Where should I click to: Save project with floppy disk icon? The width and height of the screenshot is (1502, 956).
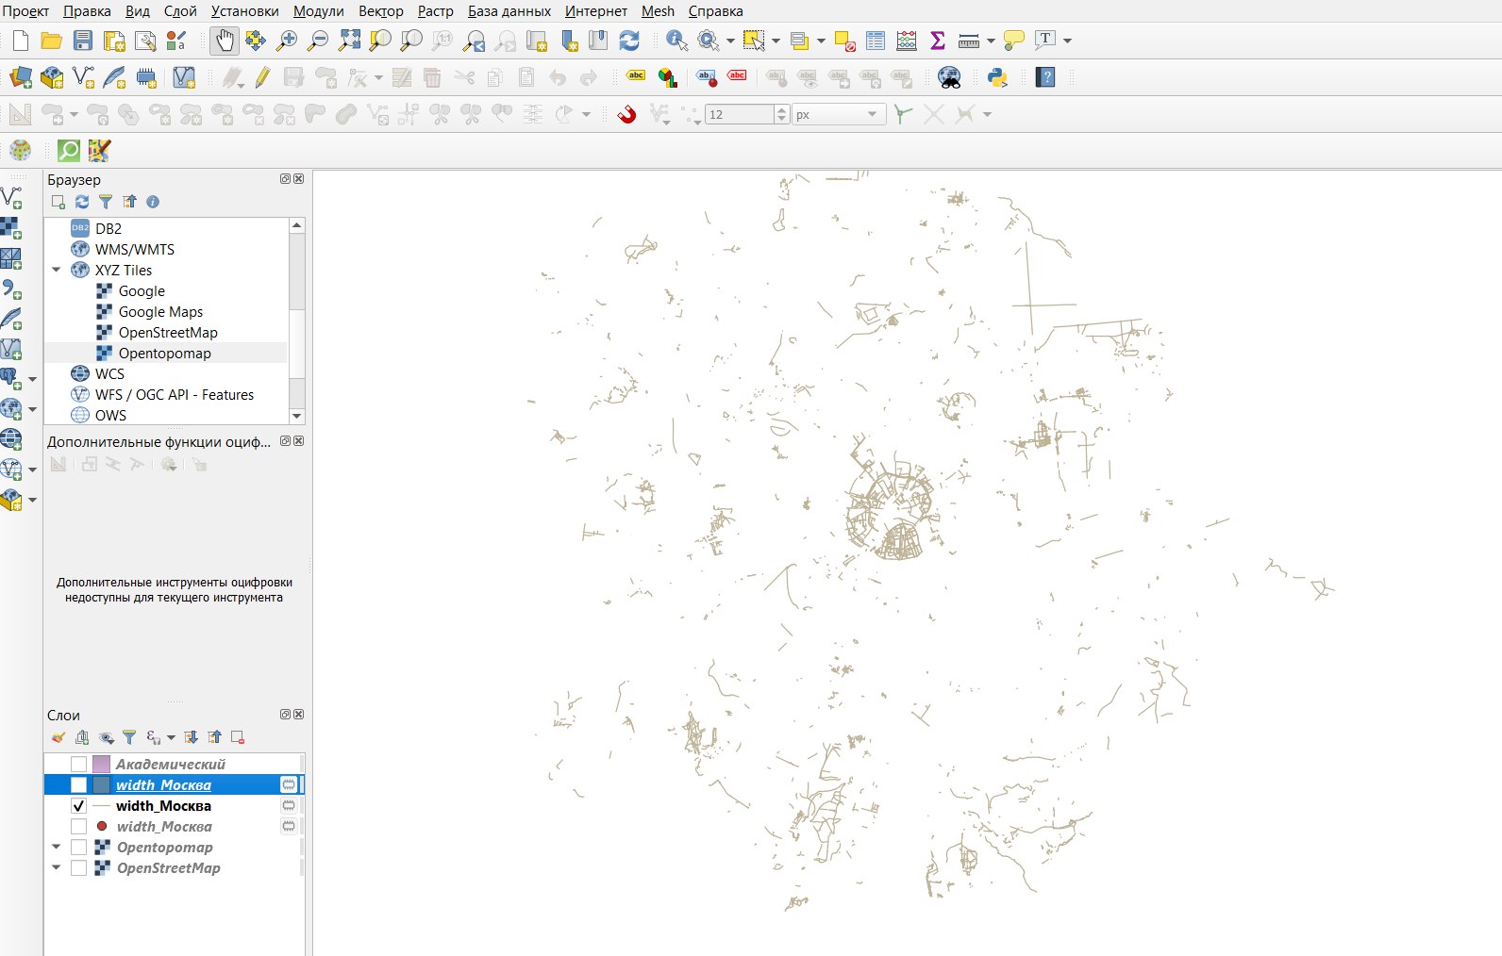click(x=83, y=41)
